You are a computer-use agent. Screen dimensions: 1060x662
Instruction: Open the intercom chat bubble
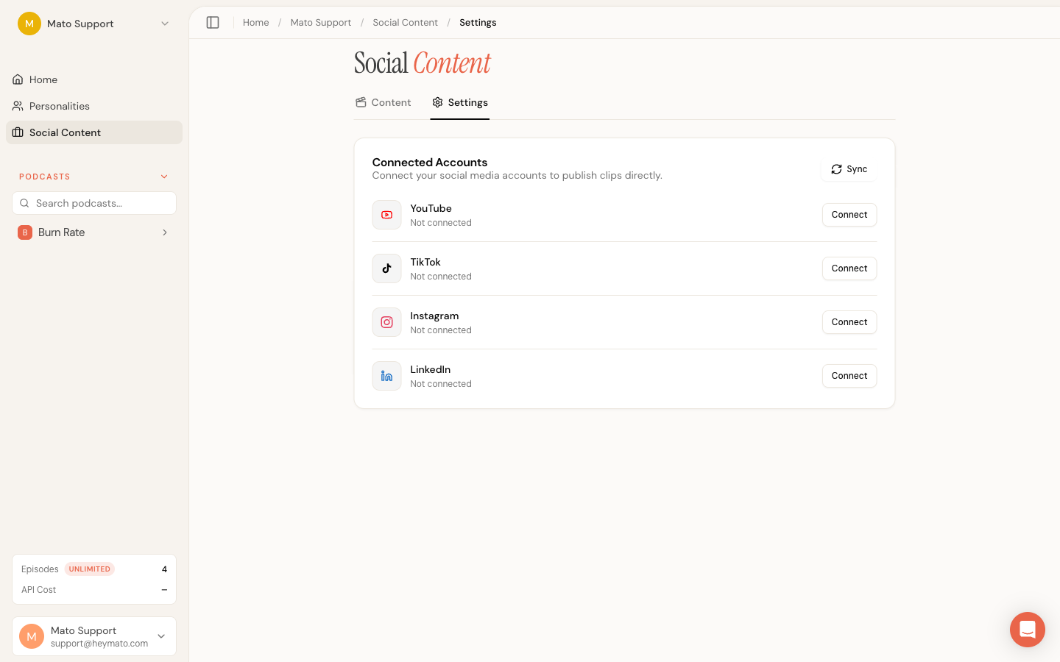tap(1028, 630)
